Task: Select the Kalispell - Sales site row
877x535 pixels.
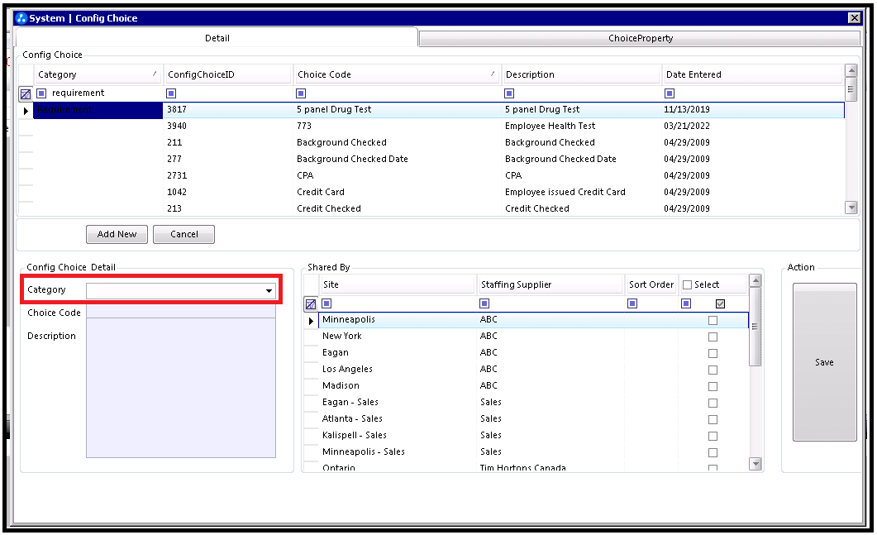Action: [x=534, y=436]
